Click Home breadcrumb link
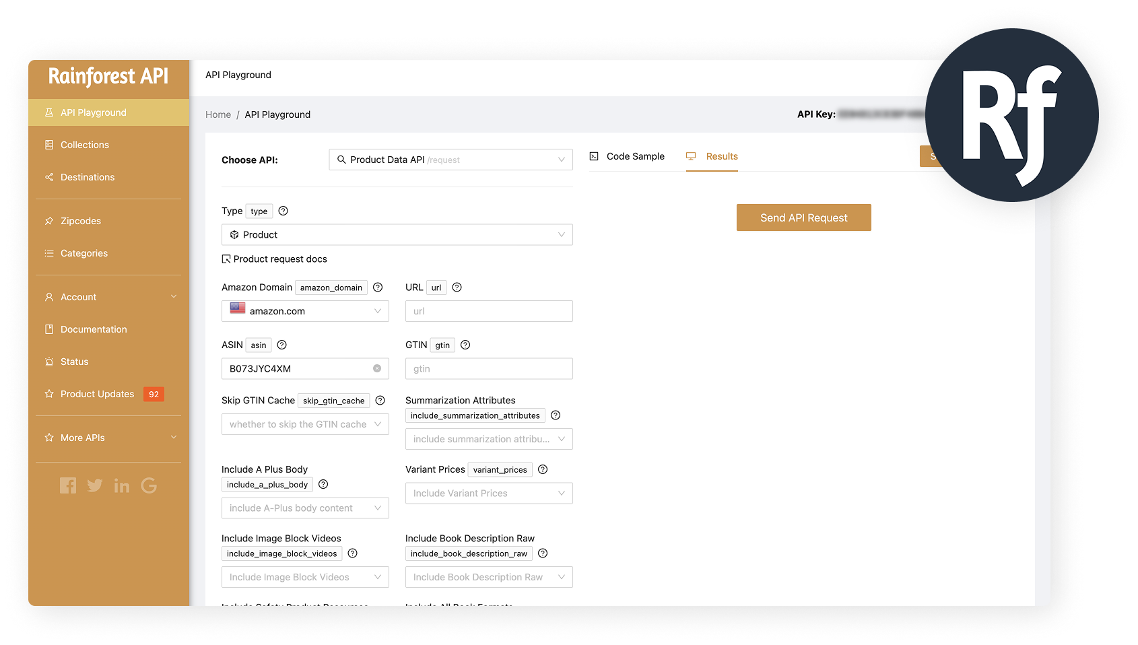Image resolution: width=1138 pixels, height=645 pixels. [x=218, y=114]
